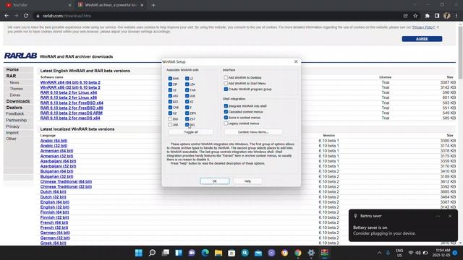Open RAR 6.10 beta 2 for macOS ARM
Image resolution: width=463 pixels, height=260 pixels.
(72, 113)
